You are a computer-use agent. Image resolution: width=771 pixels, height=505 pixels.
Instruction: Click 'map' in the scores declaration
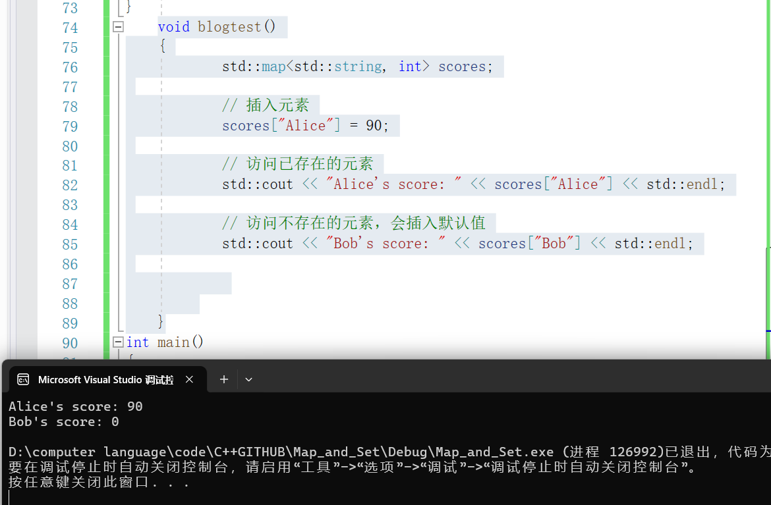pyautogui.click(x=273, y=66)
